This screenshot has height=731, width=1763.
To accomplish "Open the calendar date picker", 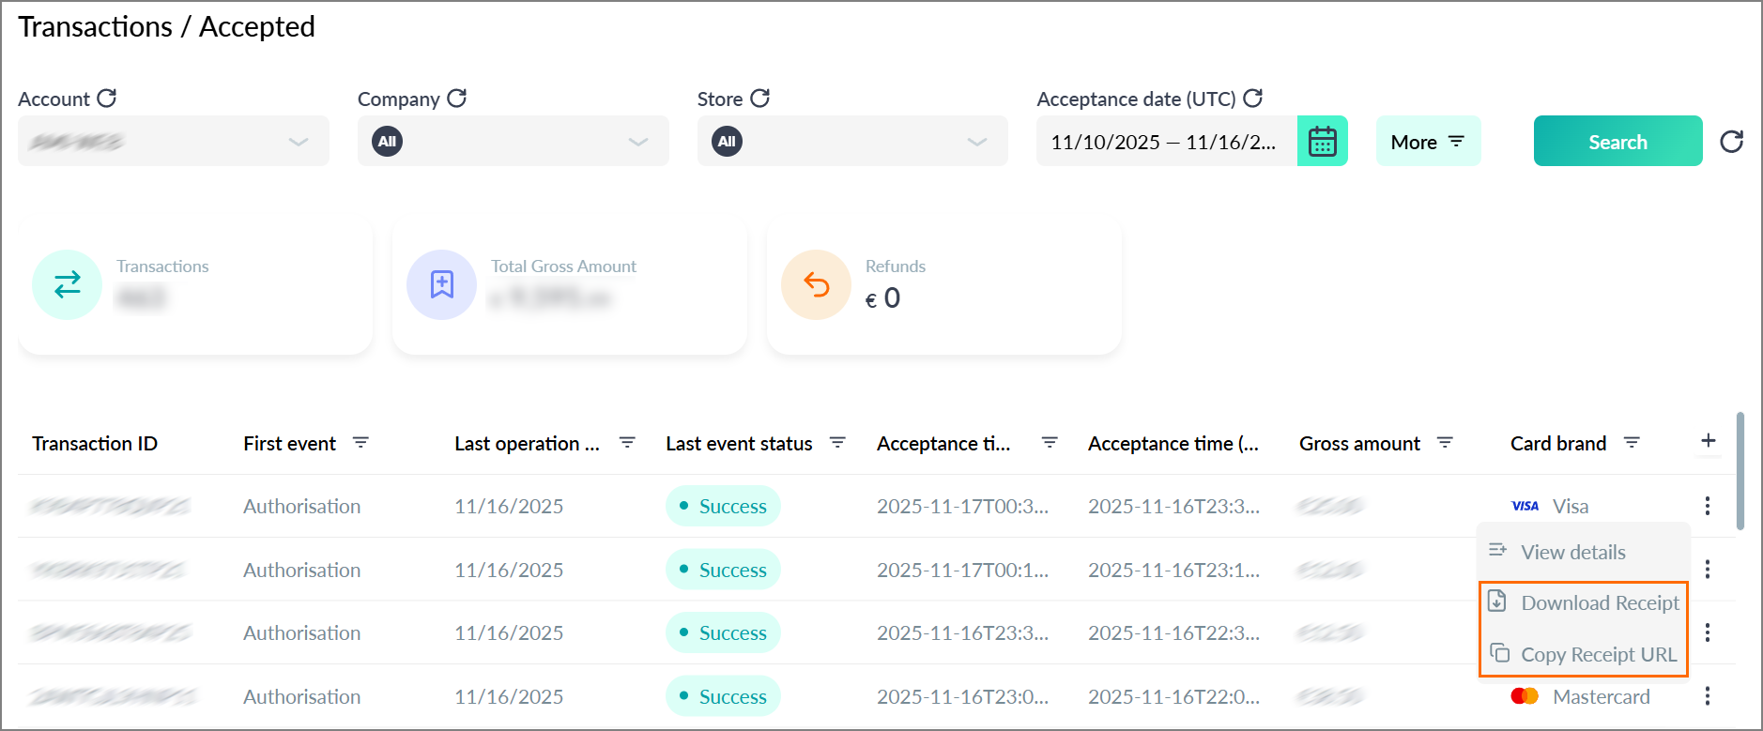I will (x=1322, y=141).
